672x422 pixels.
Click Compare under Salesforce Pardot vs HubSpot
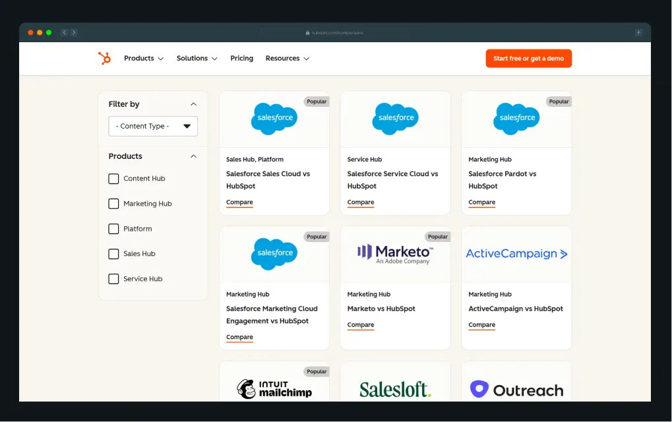[481, 202]
